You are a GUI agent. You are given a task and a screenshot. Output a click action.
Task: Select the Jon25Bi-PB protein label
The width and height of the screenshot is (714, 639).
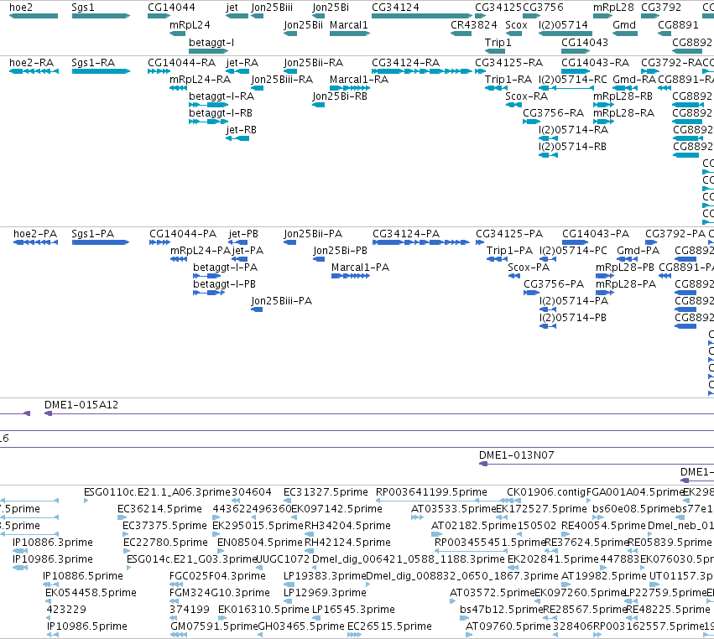(340, 251)
